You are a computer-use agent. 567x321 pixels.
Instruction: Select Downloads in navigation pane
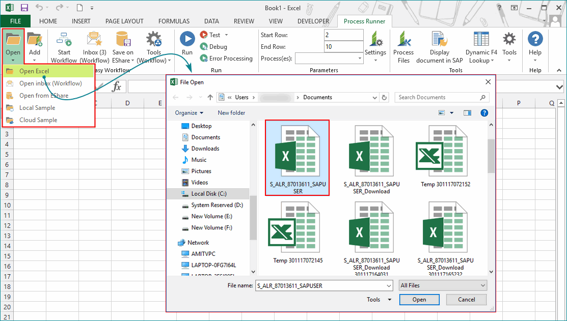click(x=205, y=149)
